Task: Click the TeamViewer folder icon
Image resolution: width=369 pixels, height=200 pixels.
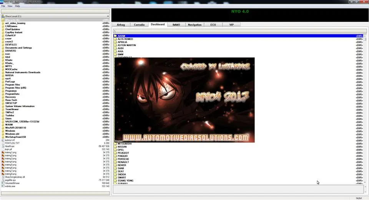Action: tap(3, 109)
